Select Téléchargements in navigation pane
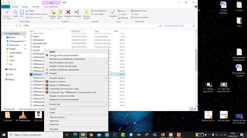Image resolution: width=247 pixels, height=138 pixels. (17, 41)
